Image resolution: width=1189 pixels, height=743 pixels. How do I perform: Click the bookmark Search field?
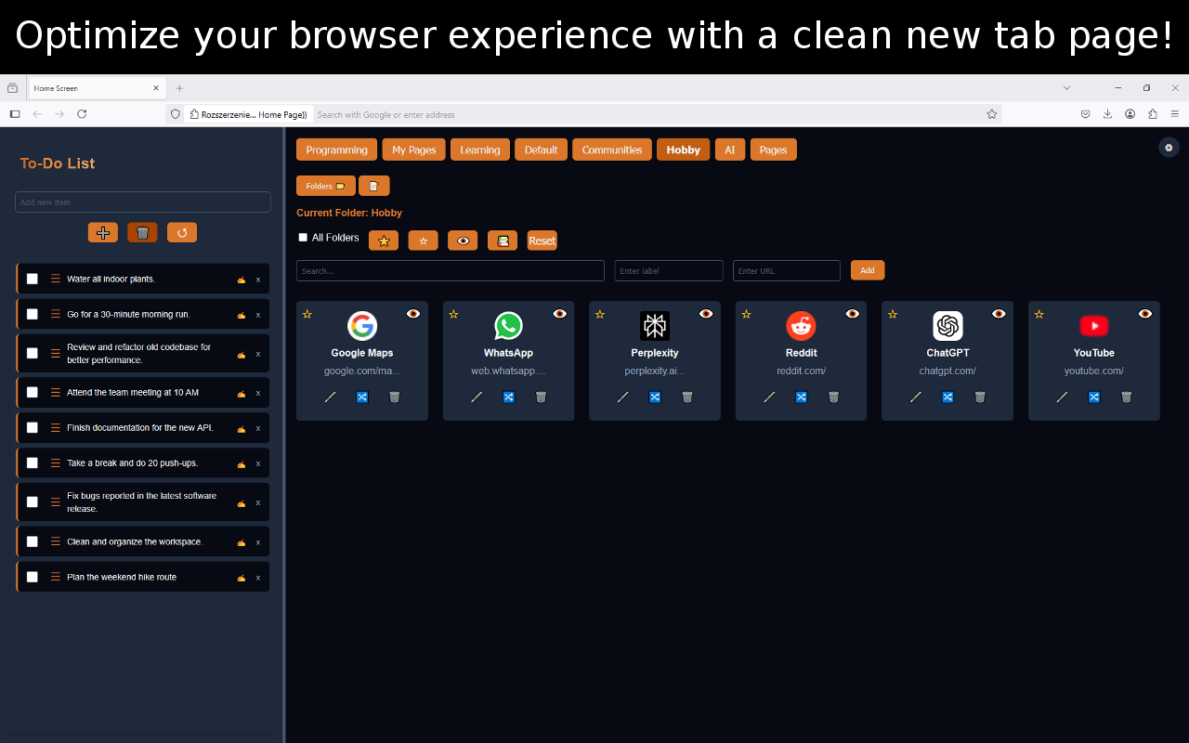tap(451, 270)
